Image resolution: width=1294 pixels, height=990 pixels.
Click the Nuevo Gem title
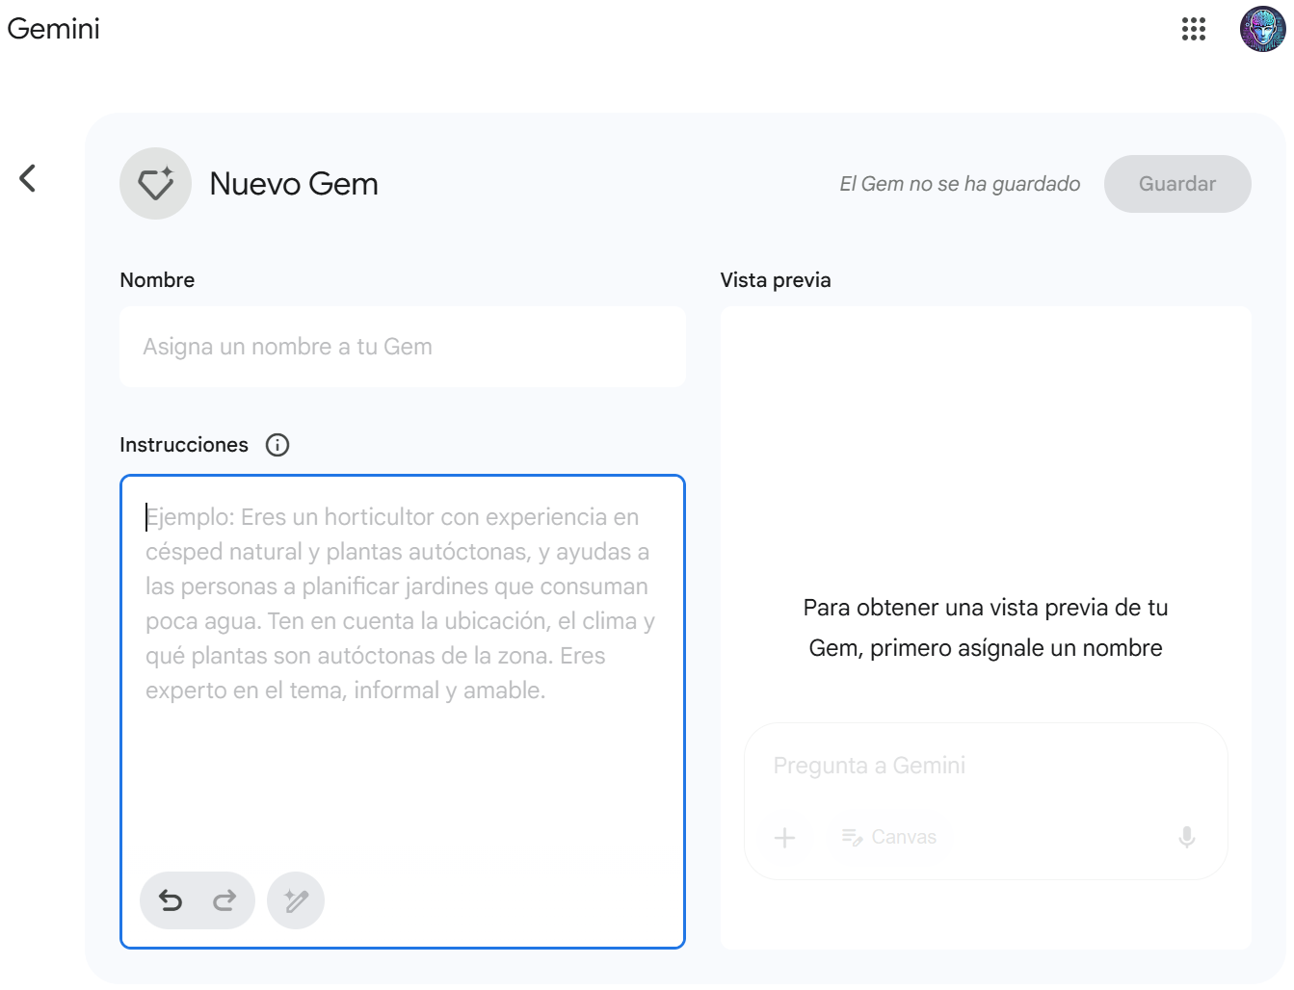(294, 184)
